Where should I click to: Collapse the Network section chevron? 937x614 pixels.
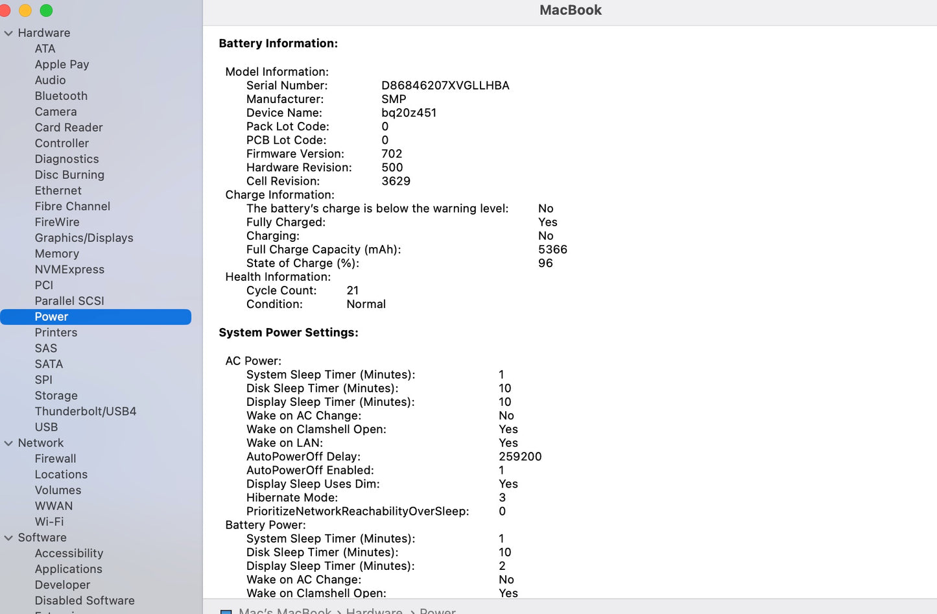coord(8,443)
